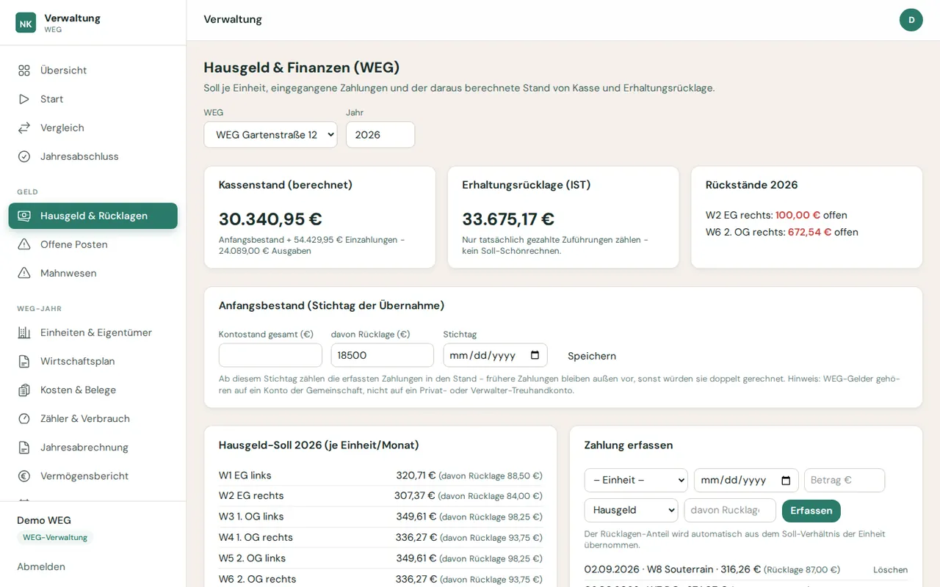940x587 pixels.
Task: Click the Kosten & Belege clipboard icon
Action: [x=24, y=390]
